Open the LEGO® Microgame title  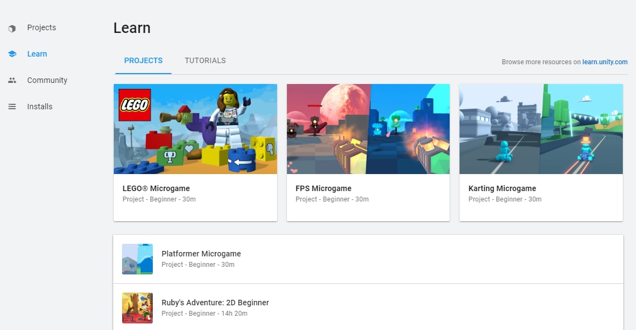pos(156,188)
